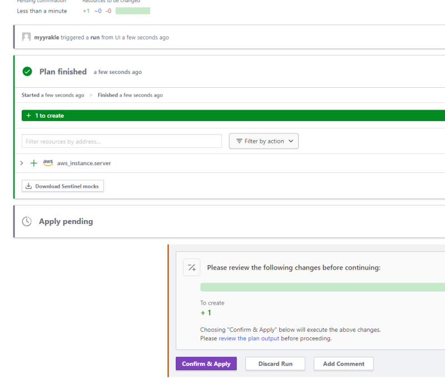The image size is (445, 378).
Task: Click the Apply pending section title
Action: click(66, 221)
